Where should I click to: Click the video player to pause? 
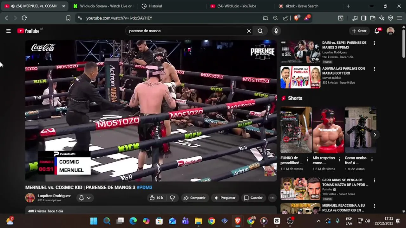pos(151,111)
